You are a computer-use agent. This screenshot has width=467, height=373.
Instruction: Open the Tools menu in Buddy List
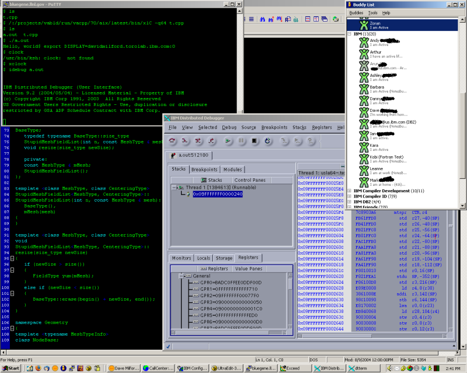tap(372, 12)
